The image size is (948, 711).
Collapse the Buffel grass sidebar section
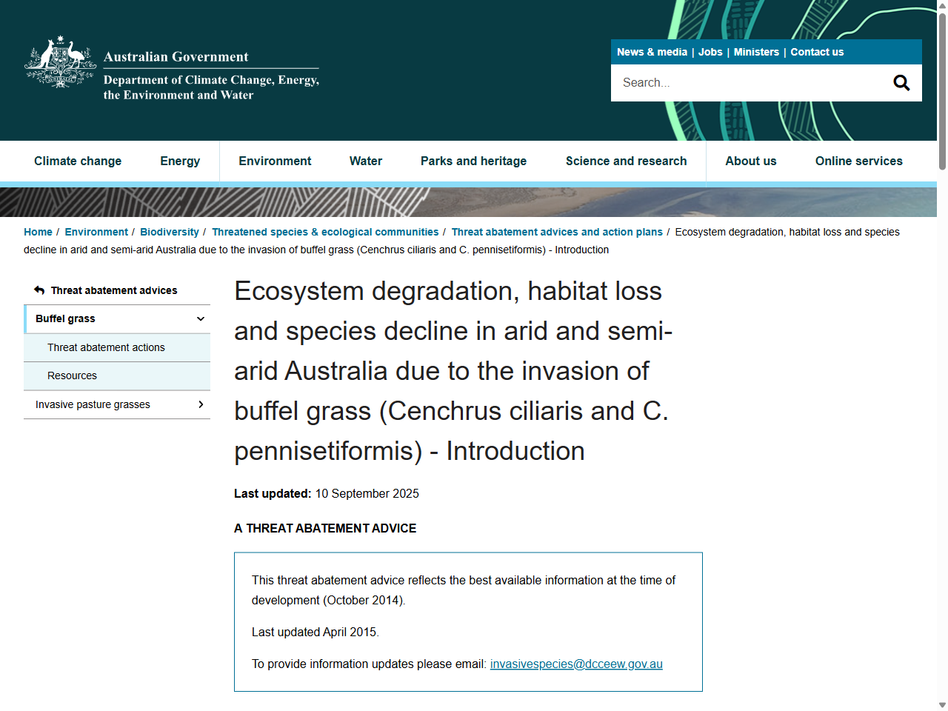201,319
